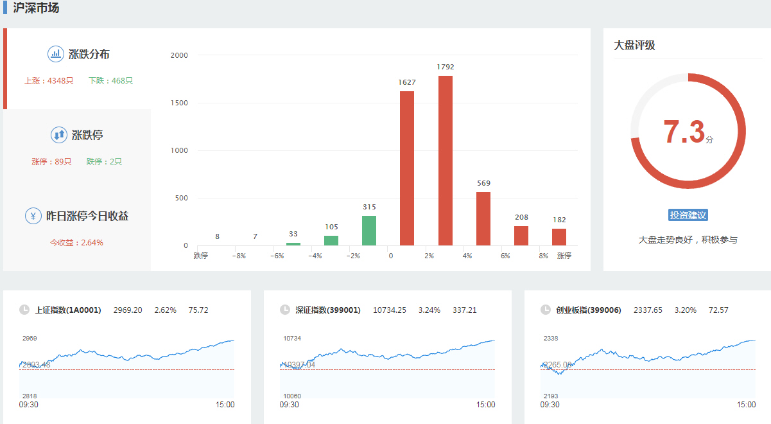Click the red bar labeled 1627

coord(407,168)
